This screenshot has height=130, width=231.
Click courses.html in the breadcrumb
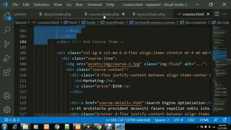click(x=48, y=22)
